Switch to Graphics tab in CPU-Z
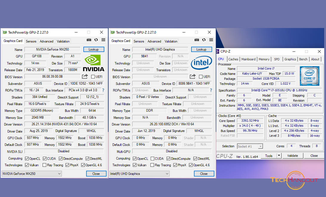Image resolution: width=326 pixels, height=197 pixels. pyautogui.click(x=290, y=59)
